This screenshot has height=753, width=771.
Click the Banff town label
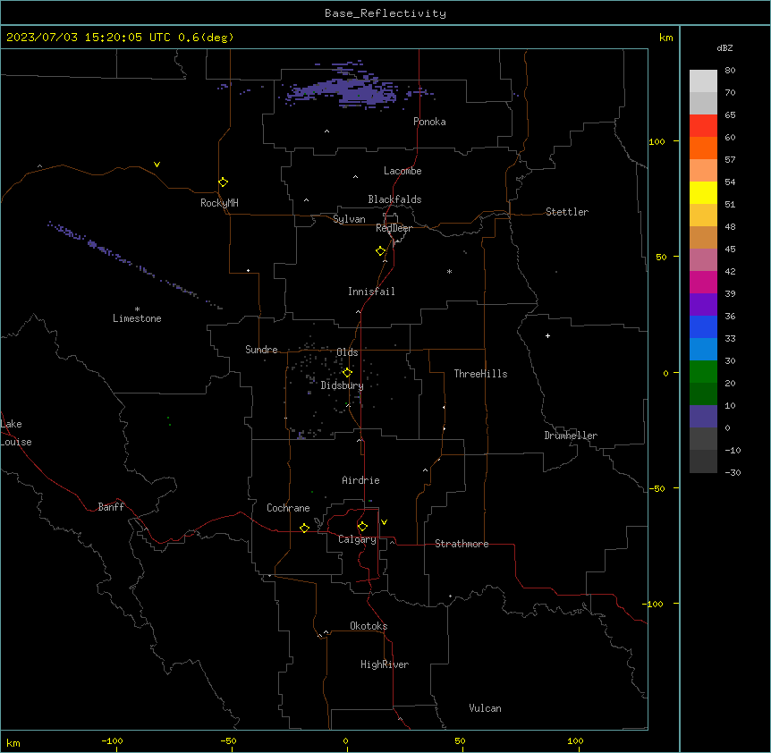[x=111, y=507]
